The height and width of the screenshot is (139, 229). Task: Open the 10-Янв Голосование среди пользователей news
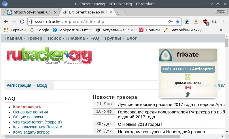pyautogui.click(x=171, y=114)
